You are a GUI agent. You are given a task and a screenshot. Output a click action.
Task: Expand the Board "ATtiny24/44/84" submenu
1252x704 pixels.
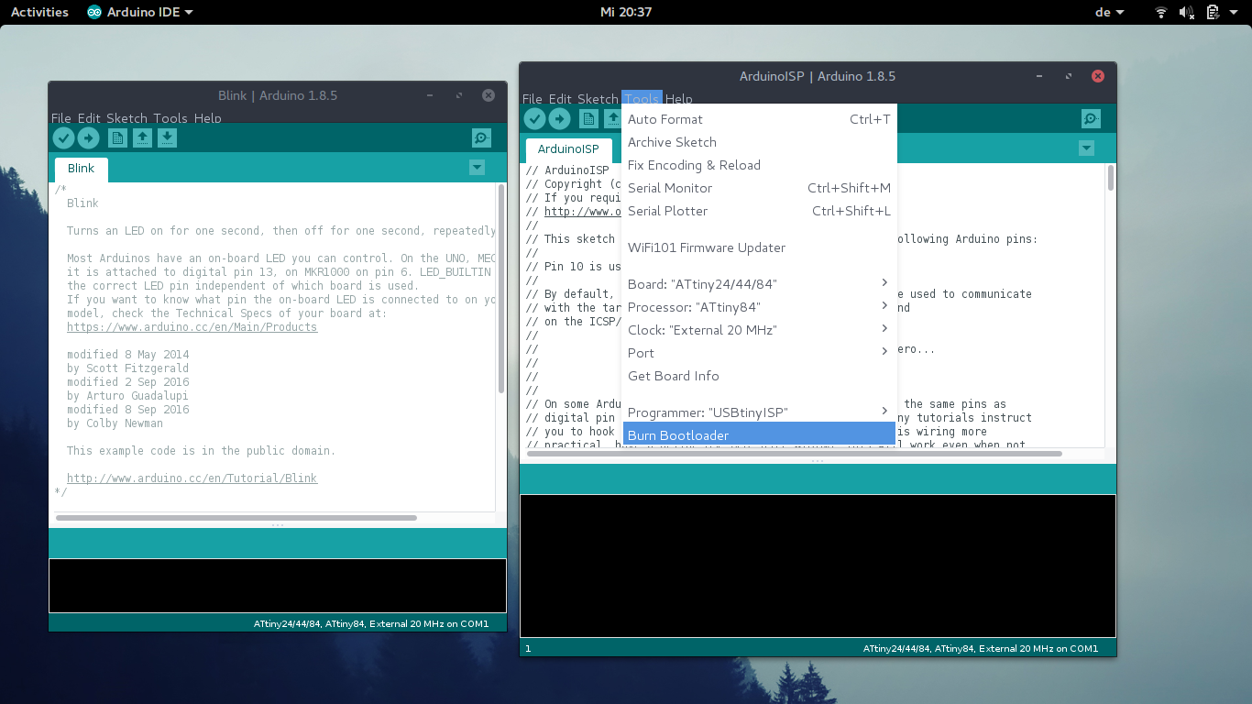tap(759, 284)
